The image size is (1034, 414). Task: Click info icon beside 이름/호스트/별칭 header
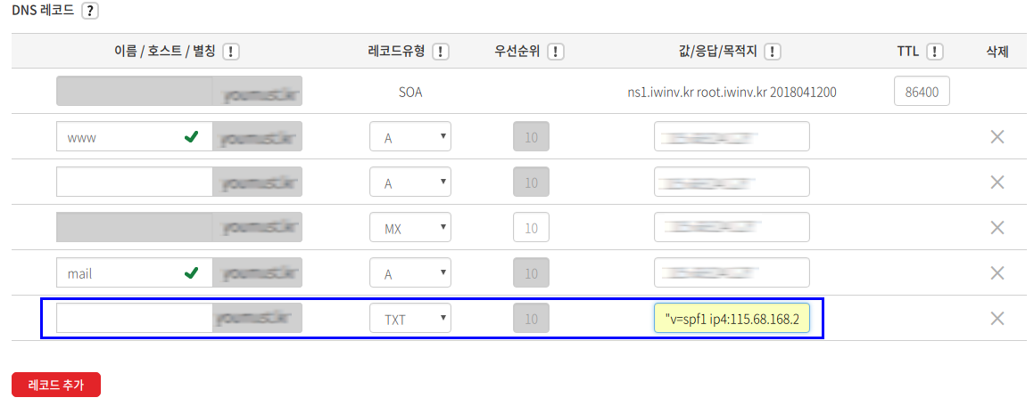pyautogui.click(x=230, y=52)
